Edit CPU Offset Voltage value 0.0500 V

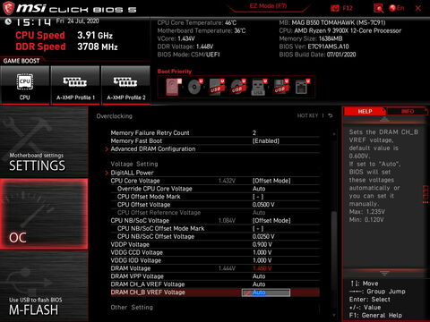coord(263,205)
